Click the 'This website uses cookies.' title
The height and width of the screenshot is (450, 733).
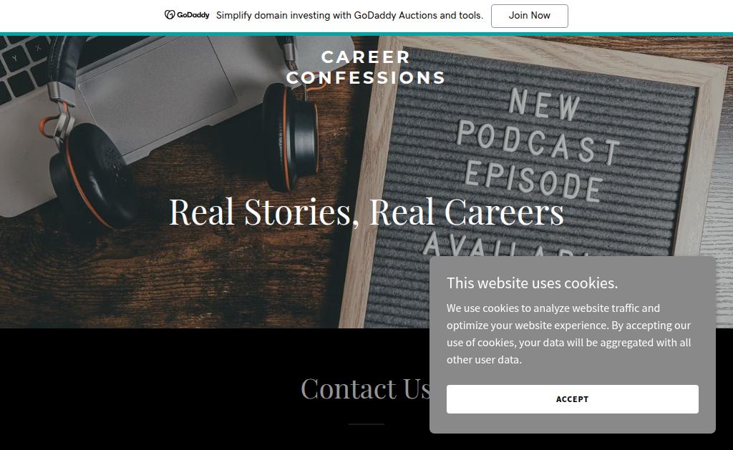point(532,283)
